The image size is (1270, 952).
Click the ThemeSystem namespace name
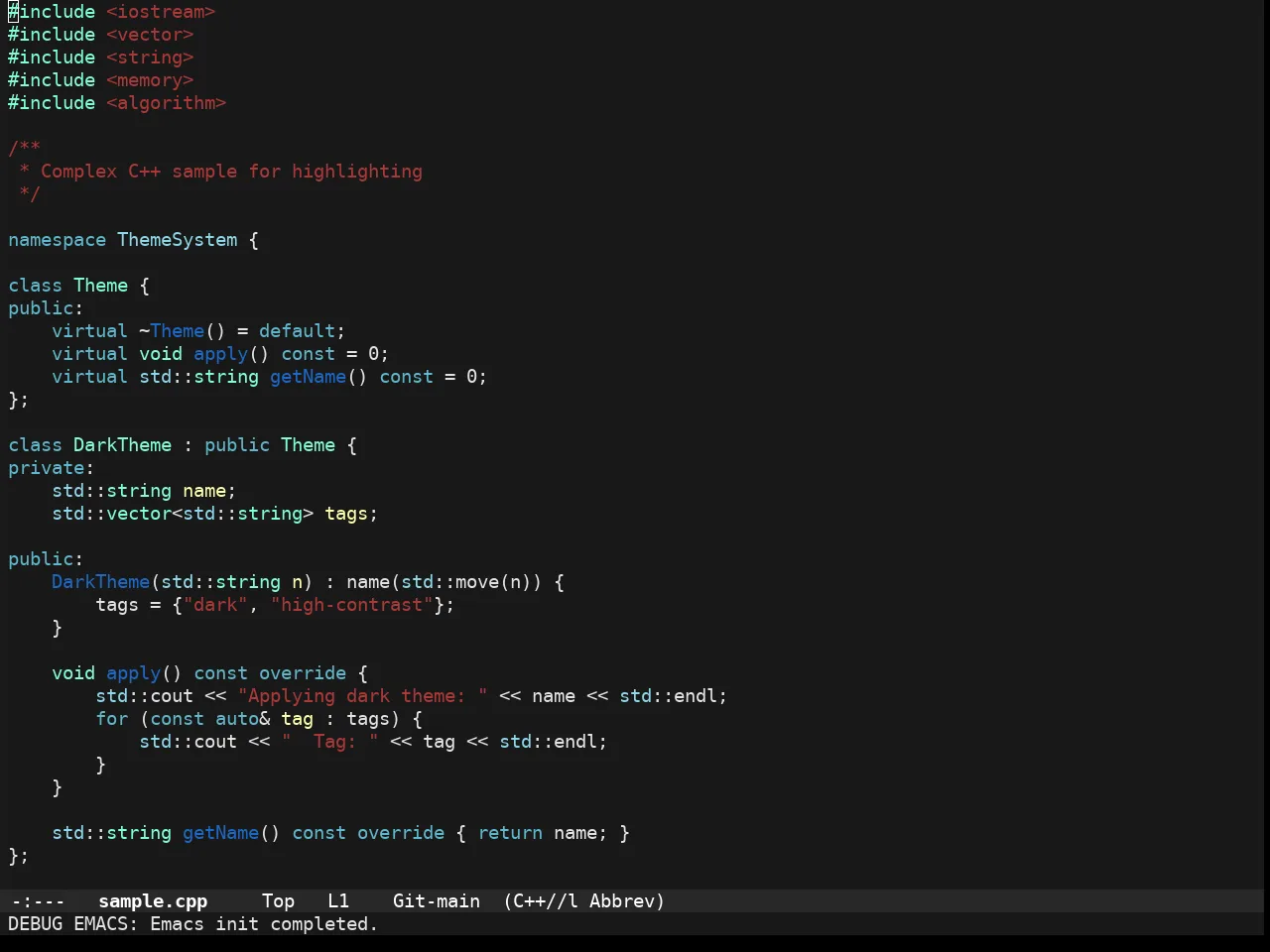(x=178, y=240)
